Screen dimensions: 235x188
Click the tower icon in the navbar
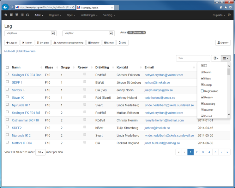pos(16,15)
